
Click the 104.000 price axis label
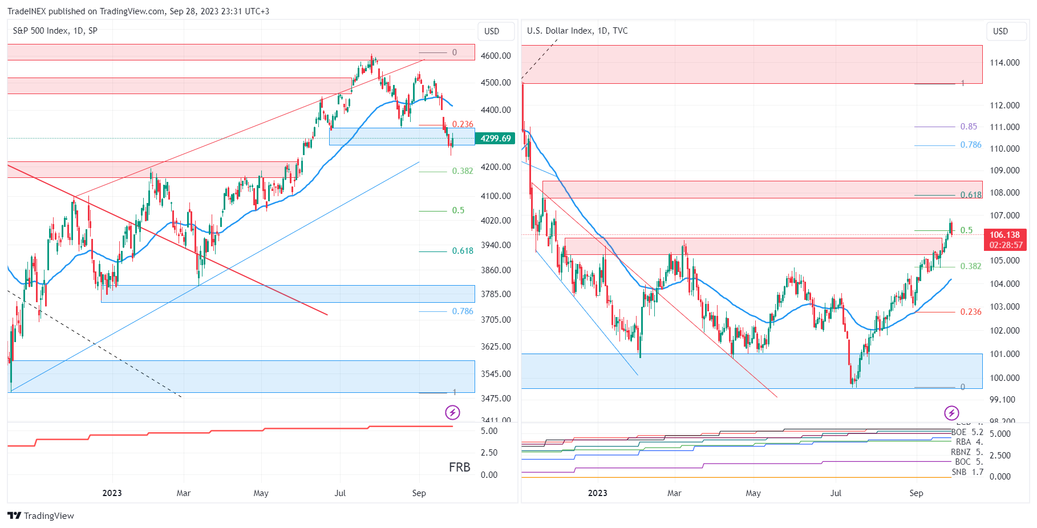1004,284
